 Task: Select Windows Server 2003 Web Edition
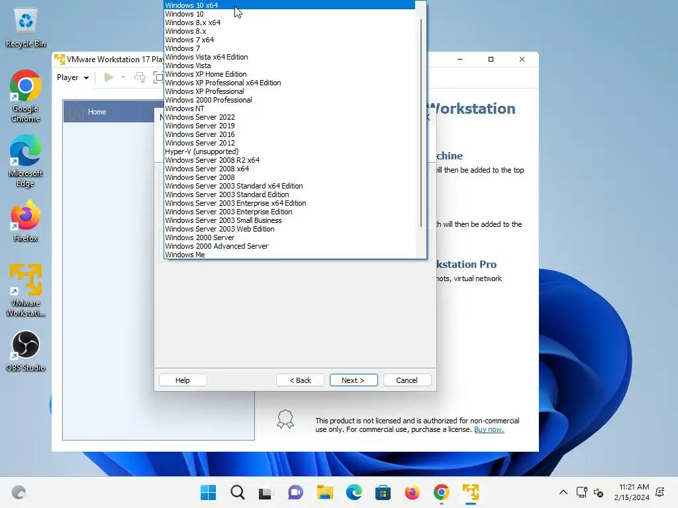[289, 229]
